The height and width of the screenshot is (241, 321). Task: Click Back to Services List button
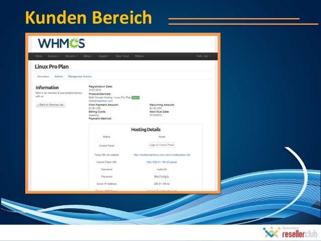[51, 105]
